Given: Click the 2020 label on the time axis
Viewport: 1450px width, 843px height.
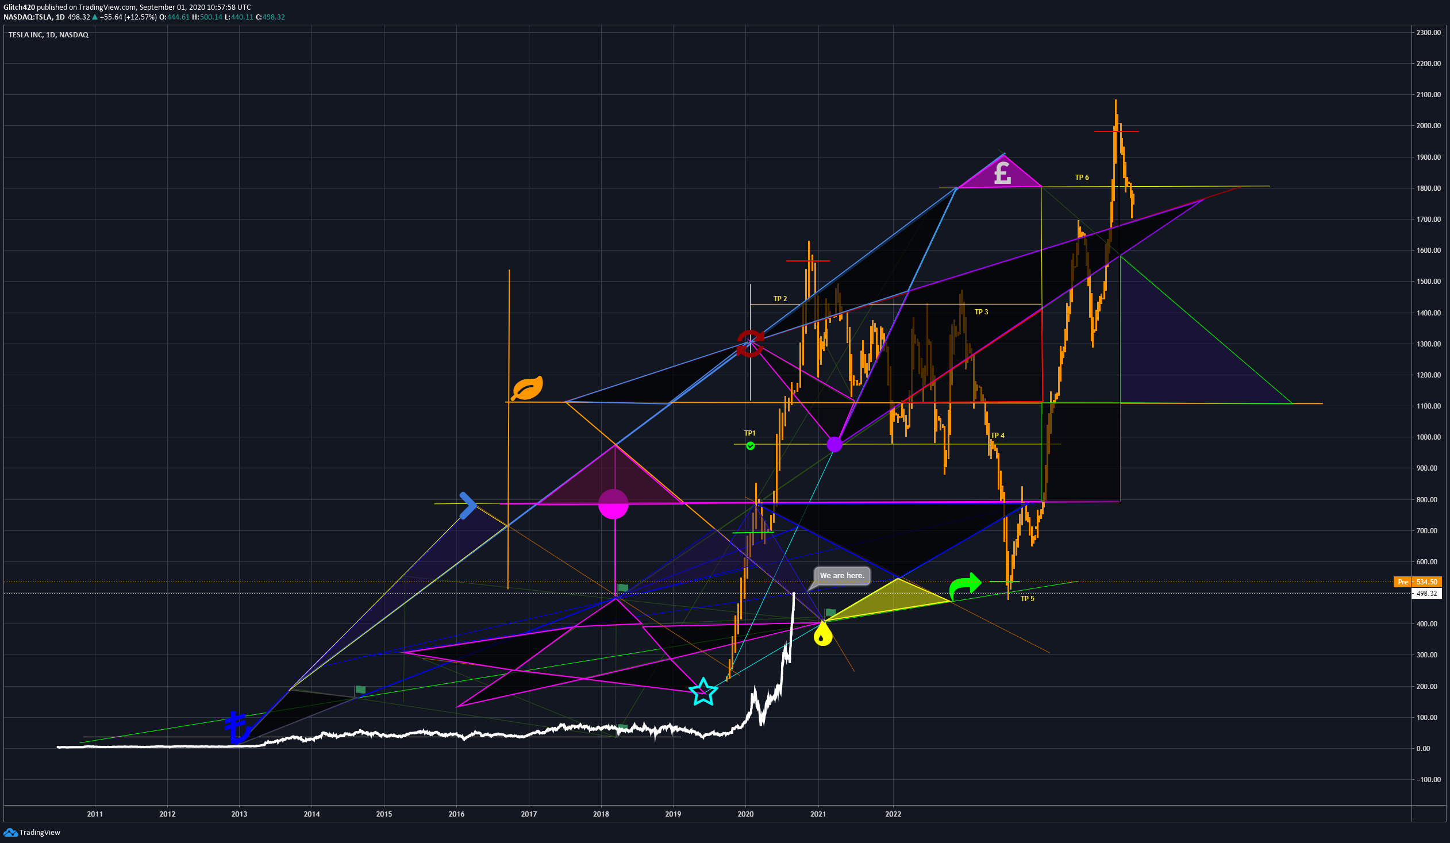Looking at the screenshot, I should (746, 814).
